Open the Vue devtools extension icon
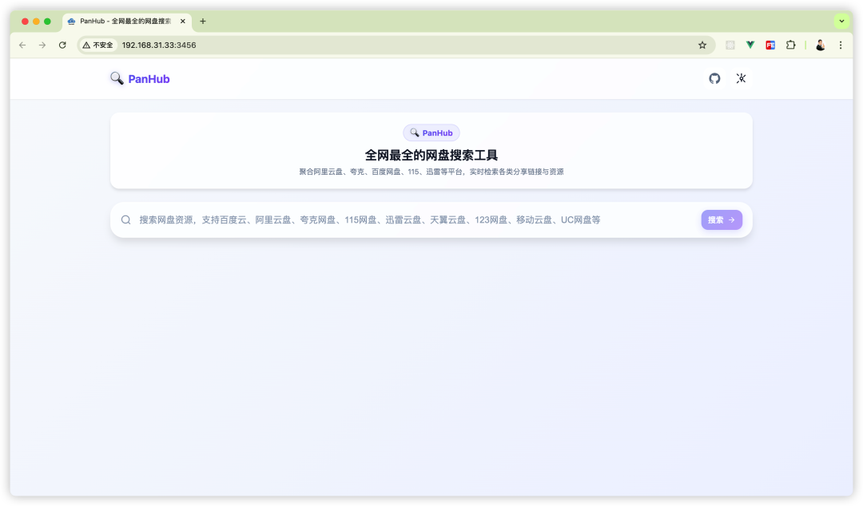Viewport: 863px width, 506px height. [750, 45]
